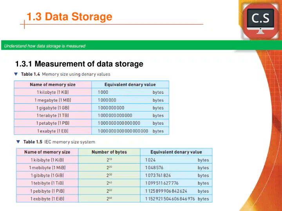Click the '1 073 741 824' denary value
Image resolution: width=282 pixels, height=211 pixels.
pos(158,175)
